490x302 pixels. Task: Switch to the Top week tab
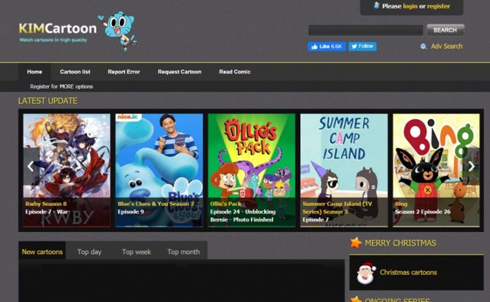coord(137,252)
